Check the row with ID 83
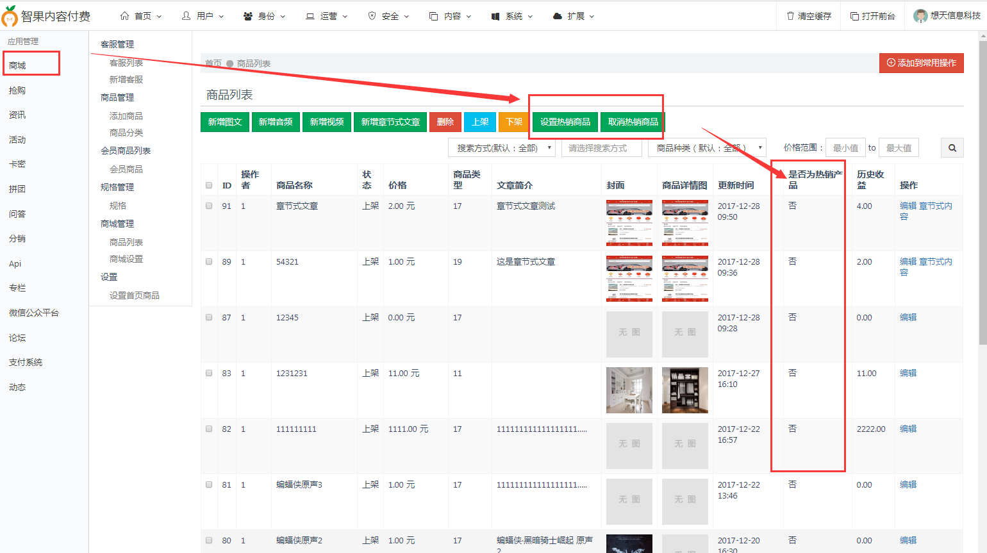The height and width of the screenshot is (553, 987). [209, 373]
